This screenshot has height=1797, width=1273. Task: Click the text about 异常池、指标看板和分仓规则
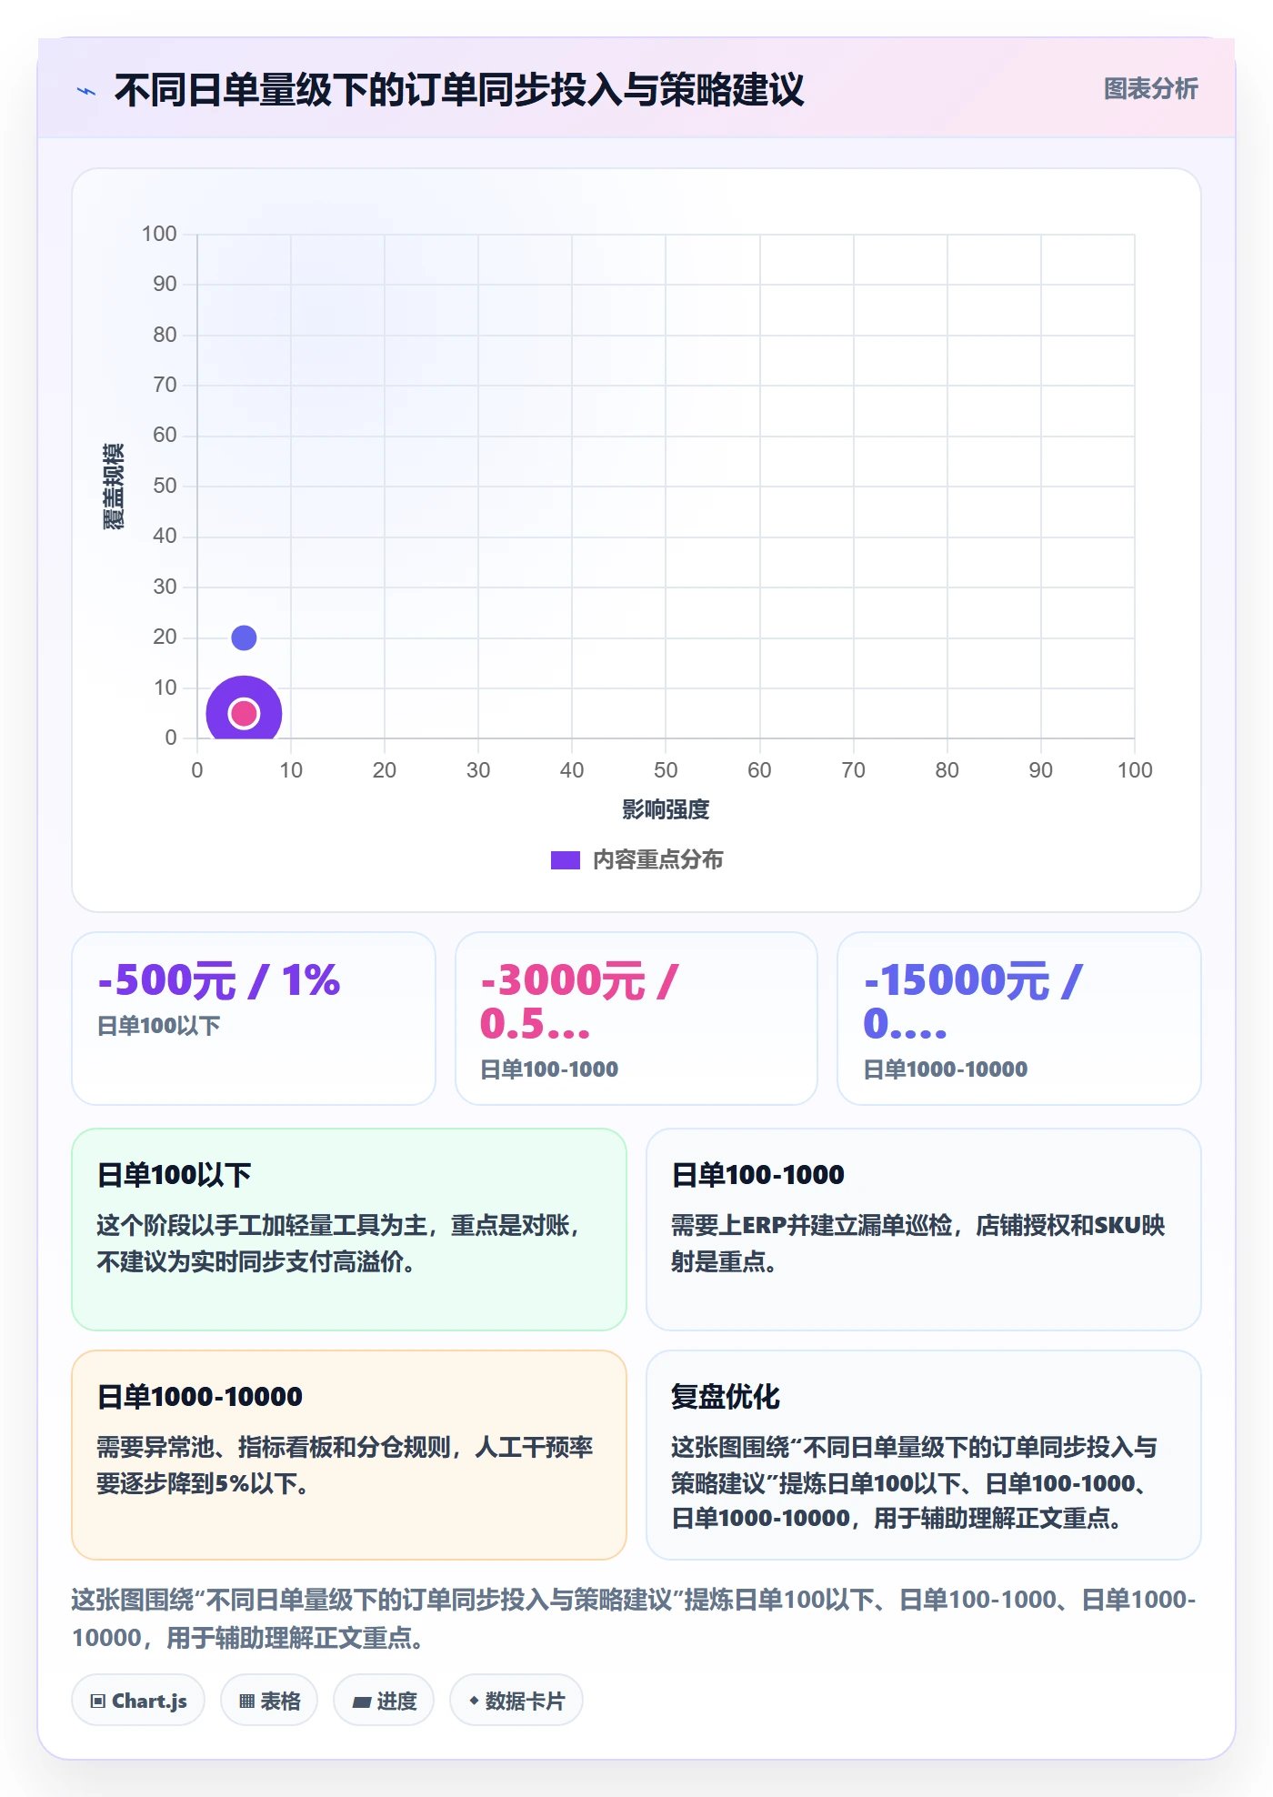click(x=345, y=1465)
